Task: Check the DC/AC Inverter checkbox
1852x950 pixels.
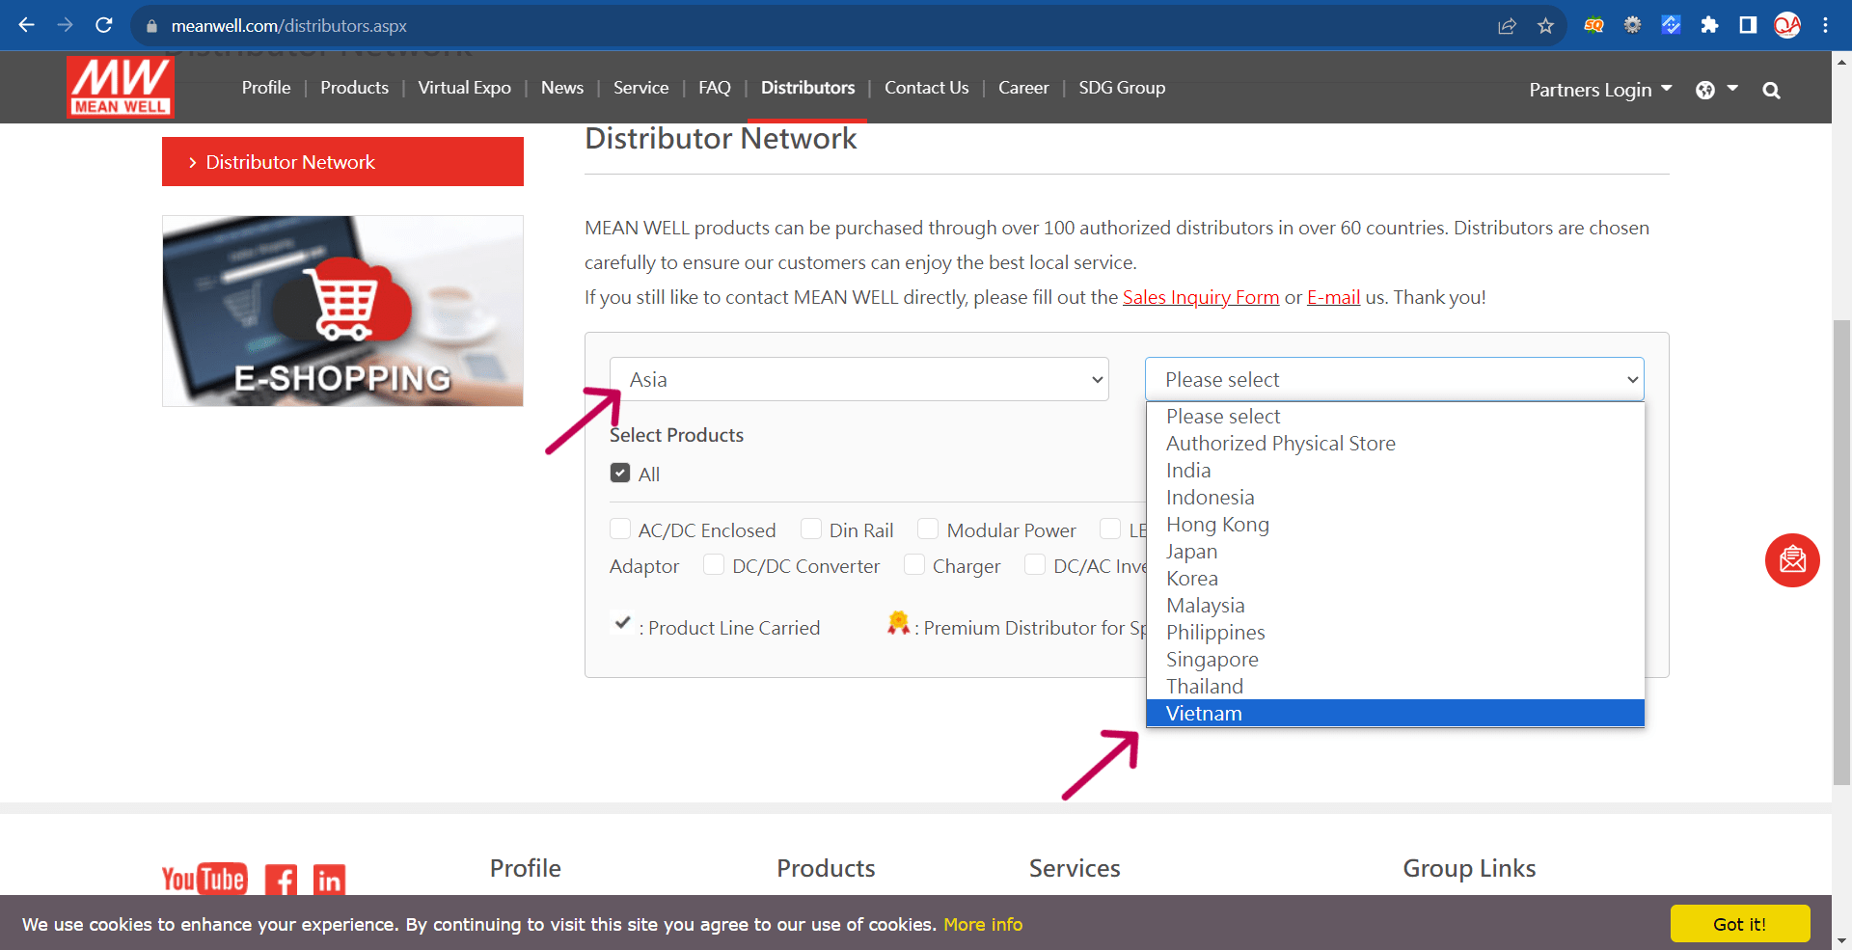Action: click(x=1035, y=564)
